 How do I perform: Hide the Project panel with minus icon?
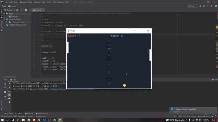click(29, 10)
